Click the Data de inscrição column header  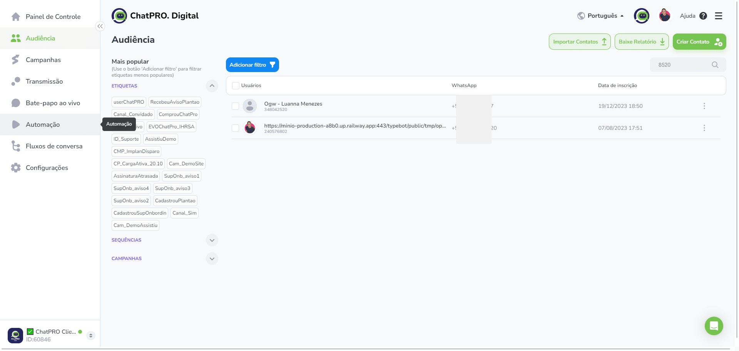[x=617, y=86]
